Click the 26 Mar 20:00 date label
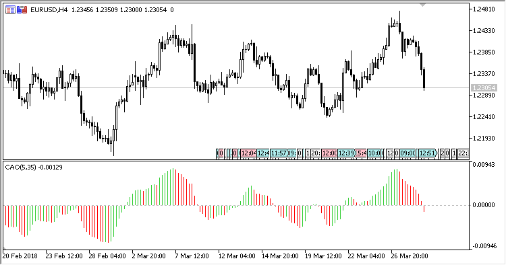Image resolution: width=506 pixels, height=265 pixels. (x=410, y=256)
